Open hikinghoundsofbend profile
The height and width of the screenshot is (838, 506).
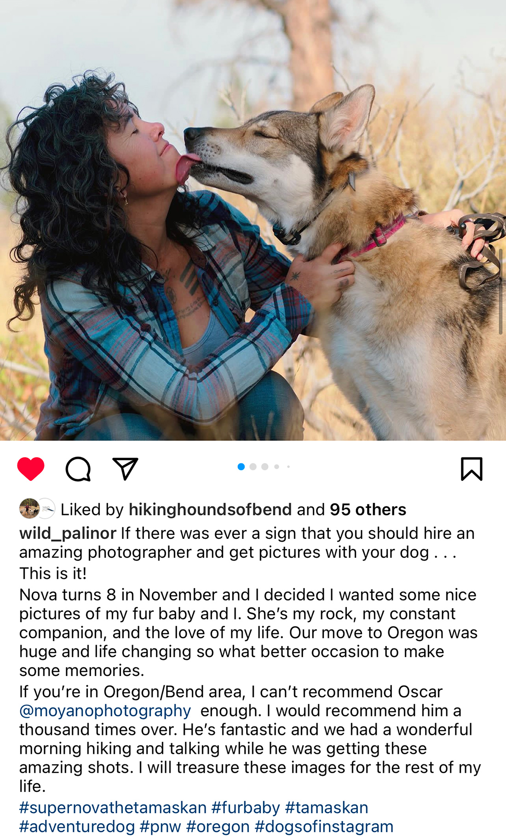click(x=210, y=509)
